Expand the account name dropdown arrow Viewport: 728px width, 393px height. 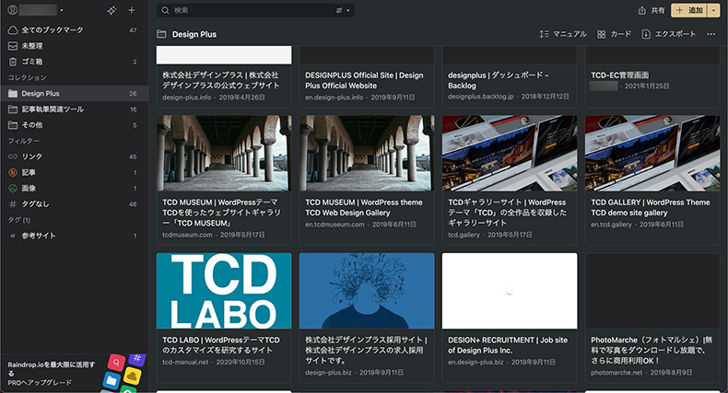click(x=62, y=10)
